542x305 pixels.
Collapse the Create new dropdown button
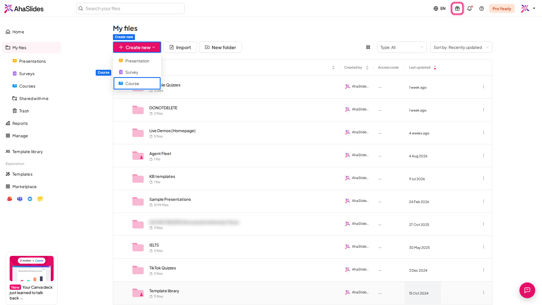pyautogui.click(x=137, y=47)
